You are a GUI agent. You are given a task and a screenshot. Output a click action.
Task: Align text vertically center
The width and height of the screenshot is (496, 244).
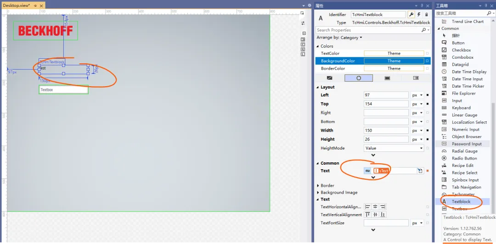375,215
